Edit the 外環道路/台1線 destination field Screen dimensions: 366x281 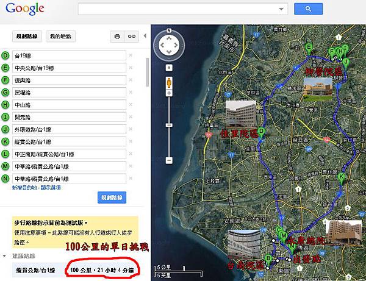(70, 129)
